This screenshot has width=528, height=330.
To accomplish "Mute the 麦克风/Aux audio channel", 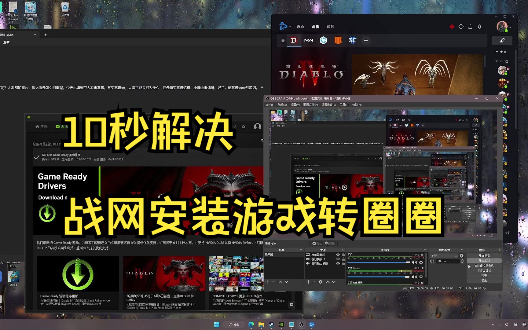I will [x=414, y=277].
